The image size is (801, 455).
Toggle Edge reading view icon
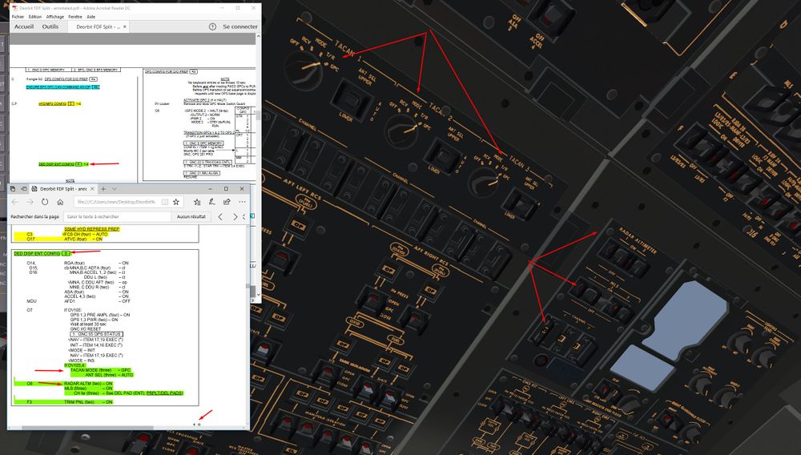(x=164, y=202)
